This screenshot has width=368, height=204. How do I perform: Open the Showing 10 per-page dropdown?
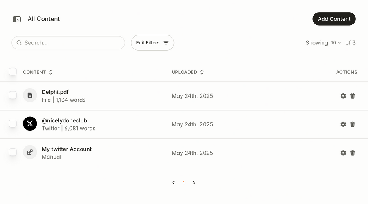coord(336,43)
